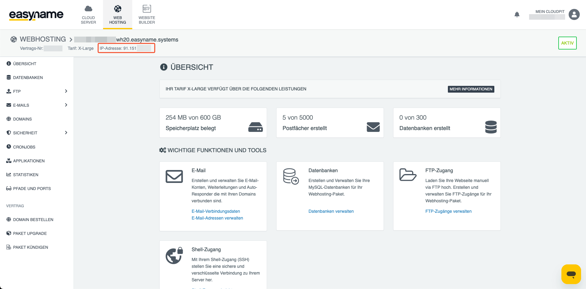
Task: Click the Mein Cloudpit label
Action: pos(550,12)
